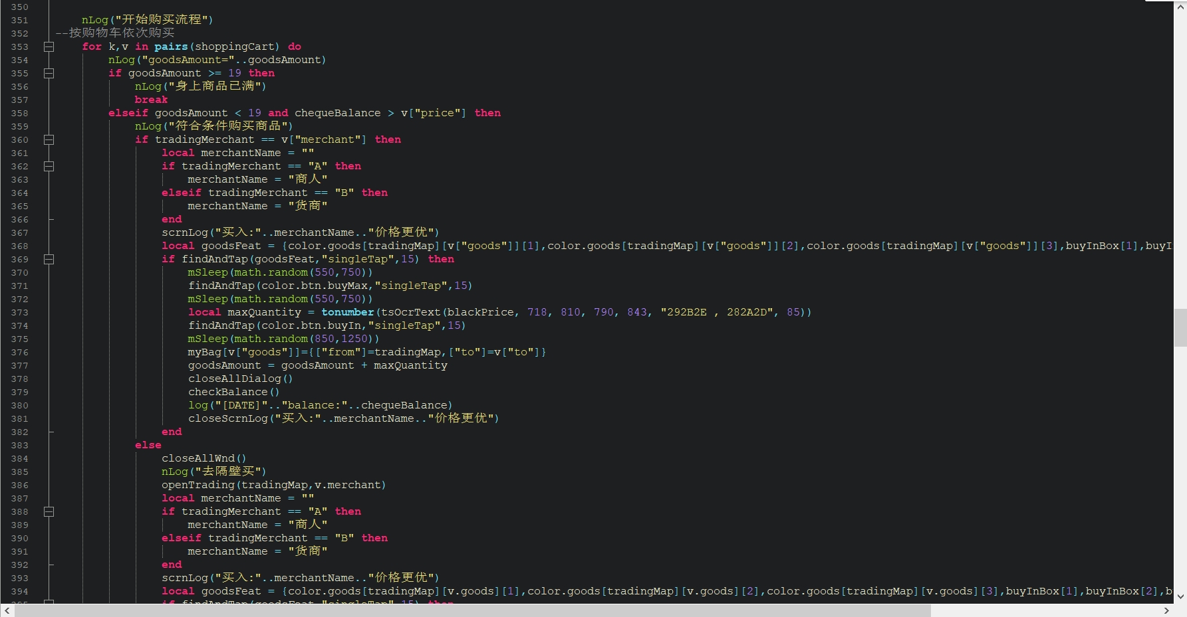1187x617 pixels.
Task: Click the else keyword on line 670's block
Action: [x=148, y=445]
